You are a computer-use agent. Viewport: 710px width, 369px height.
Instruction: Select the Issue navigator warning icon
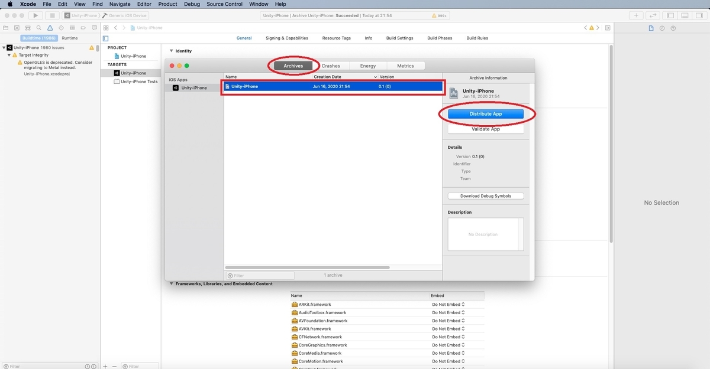point(50,28)
